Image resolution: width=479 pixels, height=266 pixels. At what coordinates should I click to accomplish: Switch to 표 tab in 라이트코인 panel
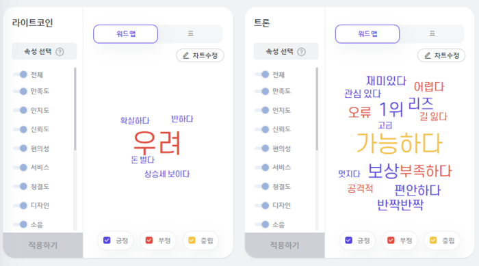click(x=190, y=34)
